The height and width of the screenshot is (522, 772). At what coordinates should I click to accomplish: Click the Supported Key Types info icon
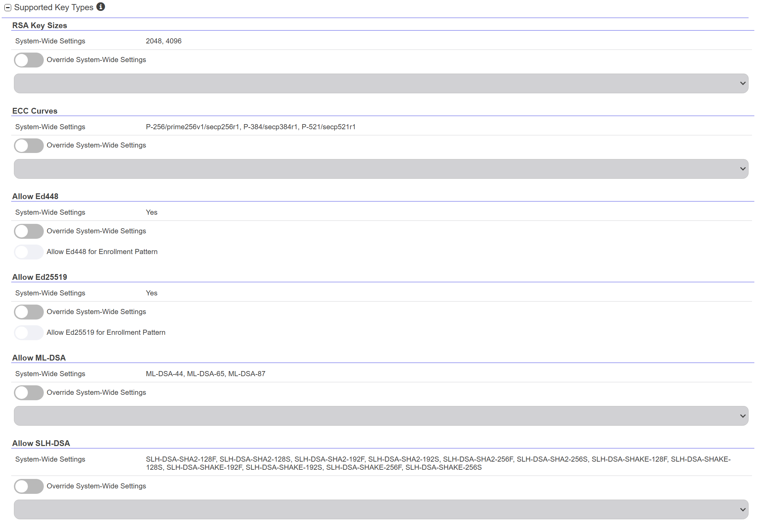pyautogui.click(x=100, y=7)
